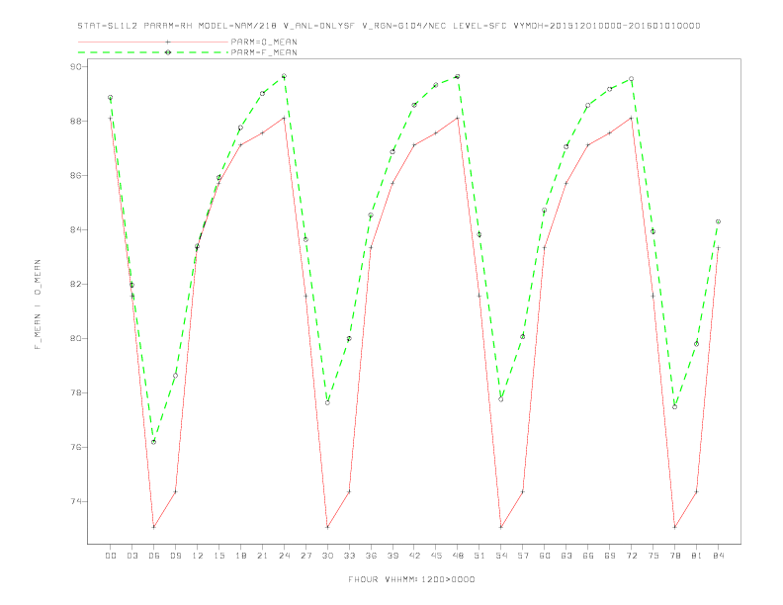Viewport: 783px width, 605px height.
Task: Click the x-axis tick label 57
Action: coord(523,556)
